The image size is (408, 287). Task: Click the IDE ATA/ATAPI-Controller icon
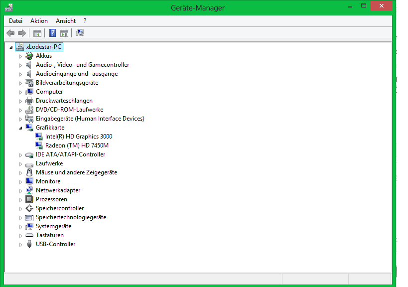(x=29, y=155)
